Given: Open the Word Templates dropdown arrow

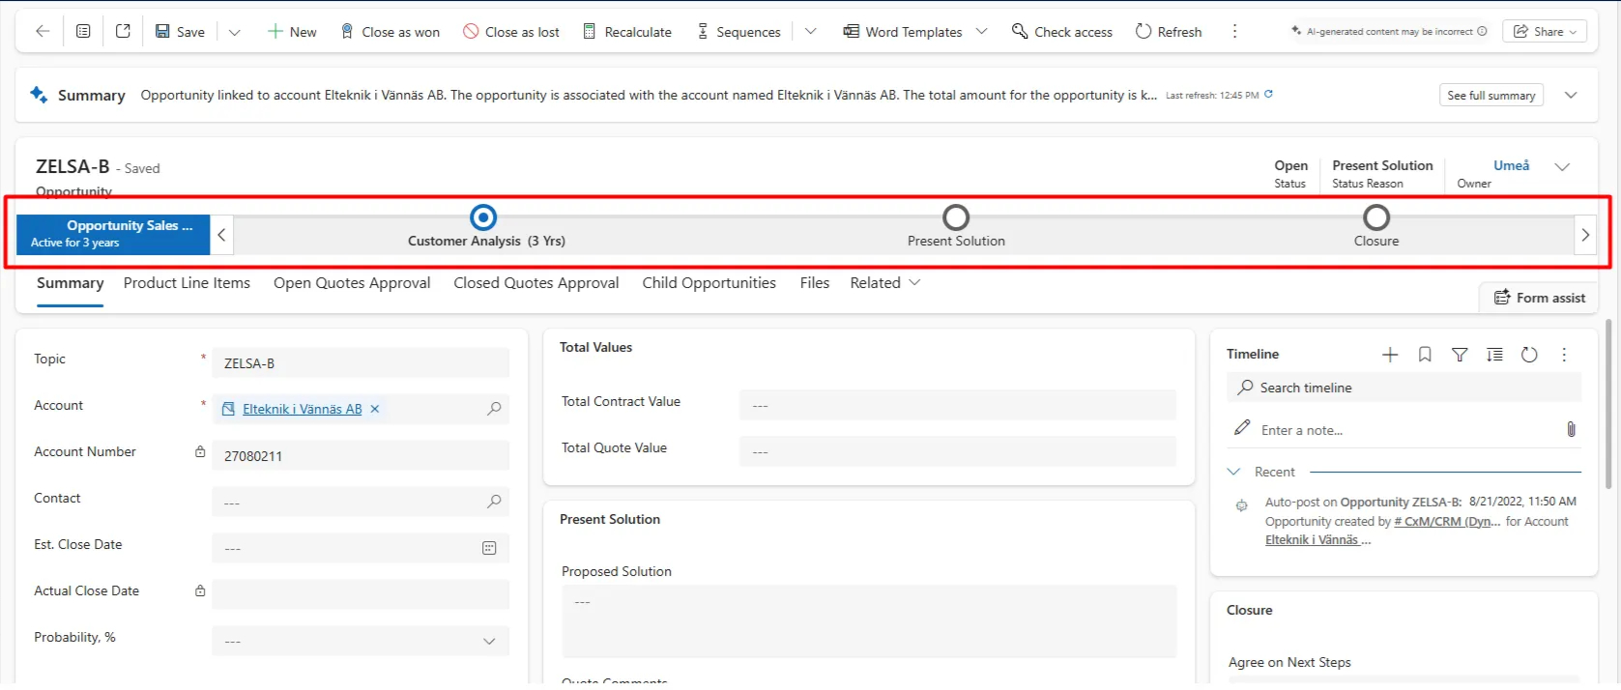Looking at the screenshot, I should pos(982,31).
